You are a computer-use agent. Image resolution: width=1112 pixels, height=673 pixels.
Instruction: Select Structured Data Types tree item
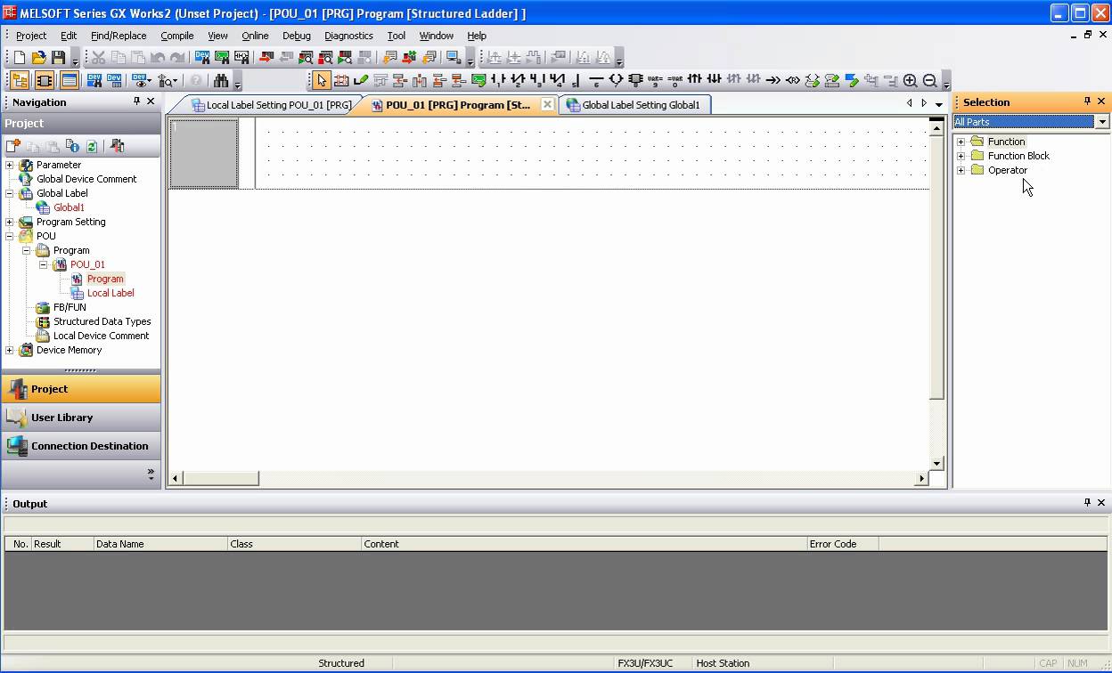tap(102, 321)
